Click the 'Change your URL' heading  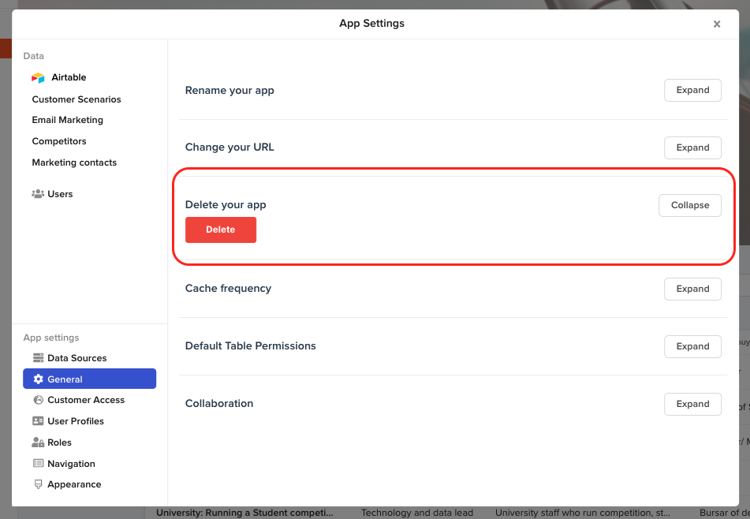(x=229, y=147)
